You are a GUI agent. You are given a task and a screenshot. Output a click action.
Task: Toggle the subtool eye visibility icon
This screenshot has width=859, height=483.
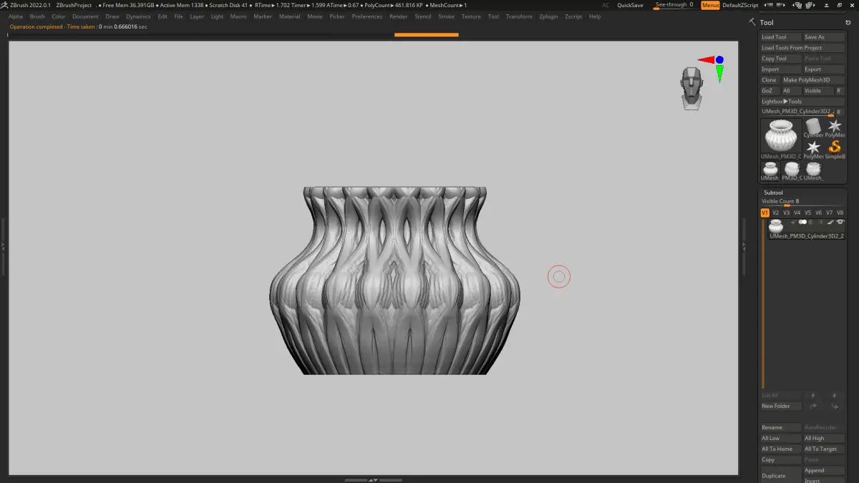[840, 223]
